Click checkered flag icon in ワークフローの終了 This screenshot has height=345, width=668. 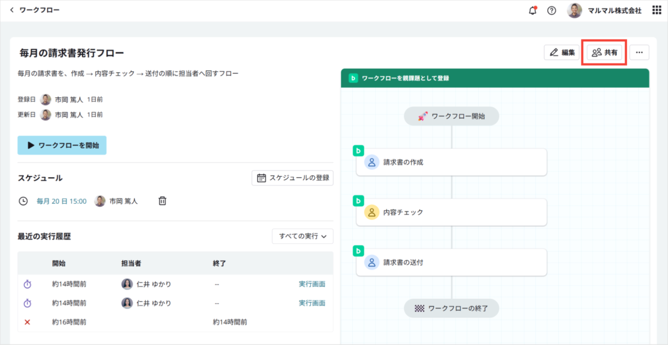(419, 308)
